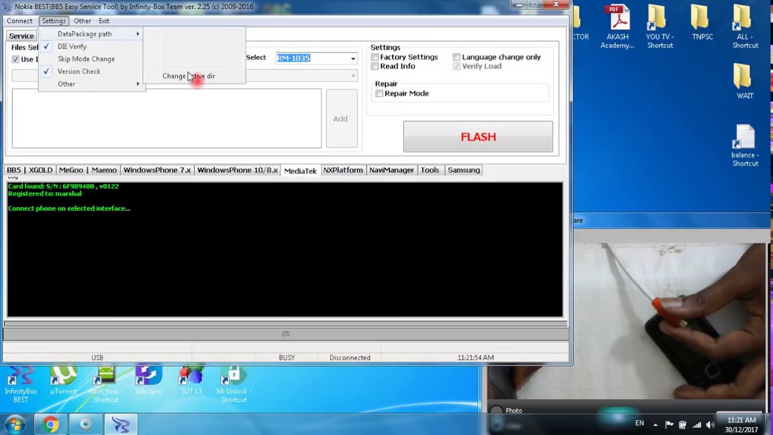
Task: Open webcam app in taskbar
Action: click(x=85, y=424)
